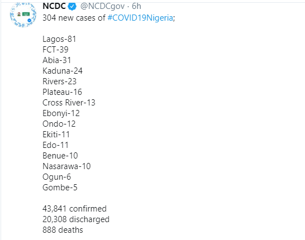This screenshot has height=240, width=305.
Task: Click the Gombe-5 line
Action: (x=60, y=188)
